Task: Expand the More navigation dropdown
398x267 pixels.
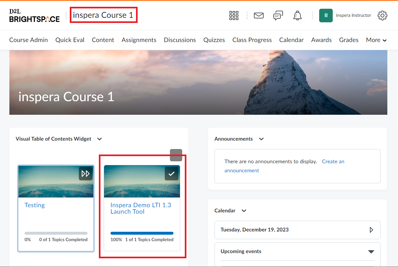Action: click(376, 40)
